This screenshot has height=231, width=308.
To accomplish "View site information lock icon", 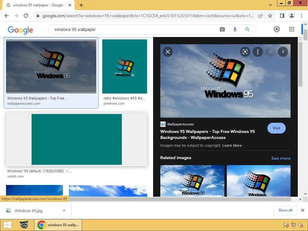I will coord(38,16).
